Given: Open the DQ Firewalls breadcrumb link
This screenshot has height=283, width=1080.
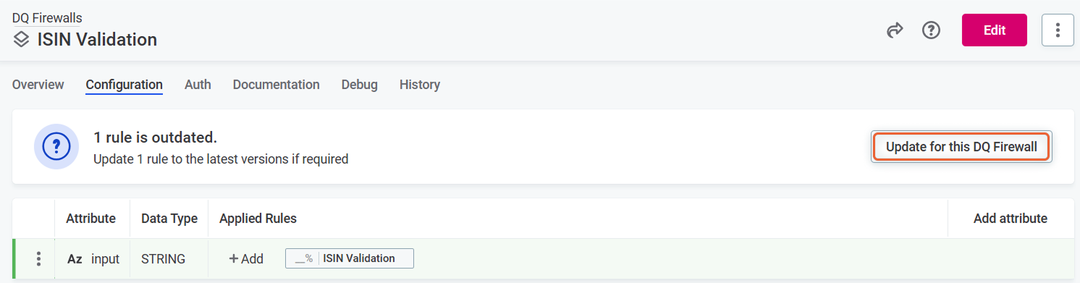Looking at the screenshot, I should point(47,18).
